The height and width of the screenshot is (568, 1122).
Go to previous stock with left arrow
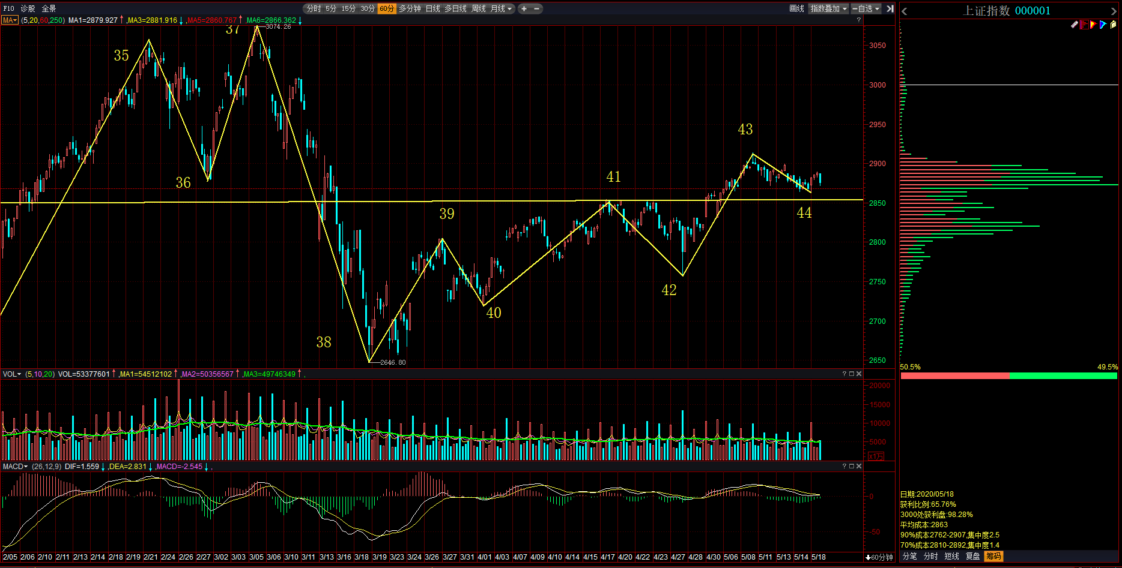click(x=905, y=11)
